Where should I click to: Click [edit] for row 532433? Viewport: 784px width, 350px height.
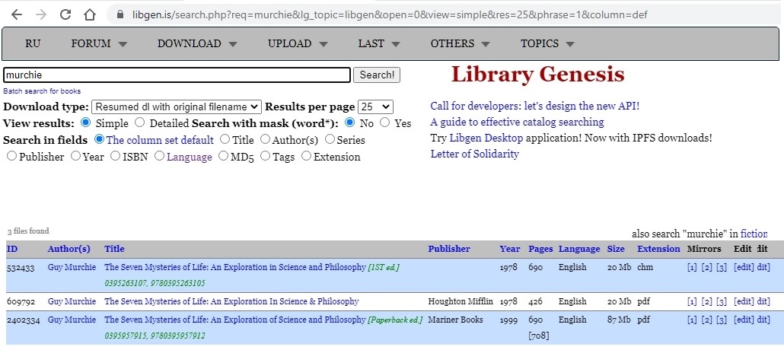pyautogui.click(x=744, y=268)
